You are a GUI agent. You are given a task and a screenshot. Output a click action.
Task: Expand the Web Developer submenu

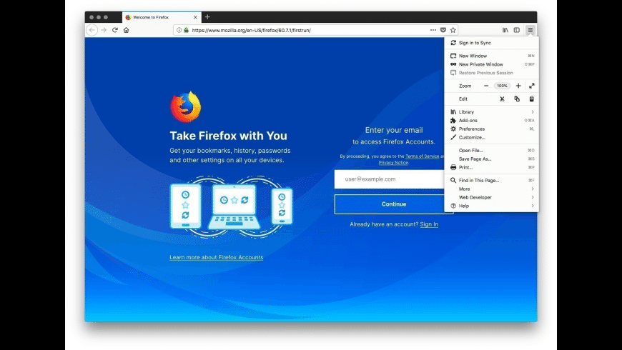point(491,197)
